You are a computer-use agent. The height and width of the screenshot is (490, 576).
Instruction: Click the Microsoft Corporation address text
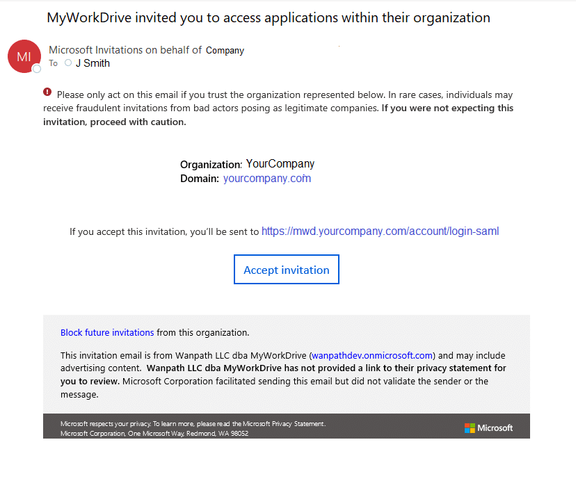[152, 433]
